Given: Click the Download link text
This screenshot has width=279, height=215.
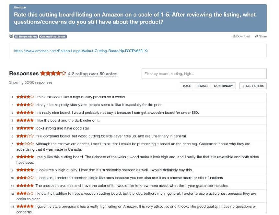Looking at the screenshot, I should [x=243, y=37].
